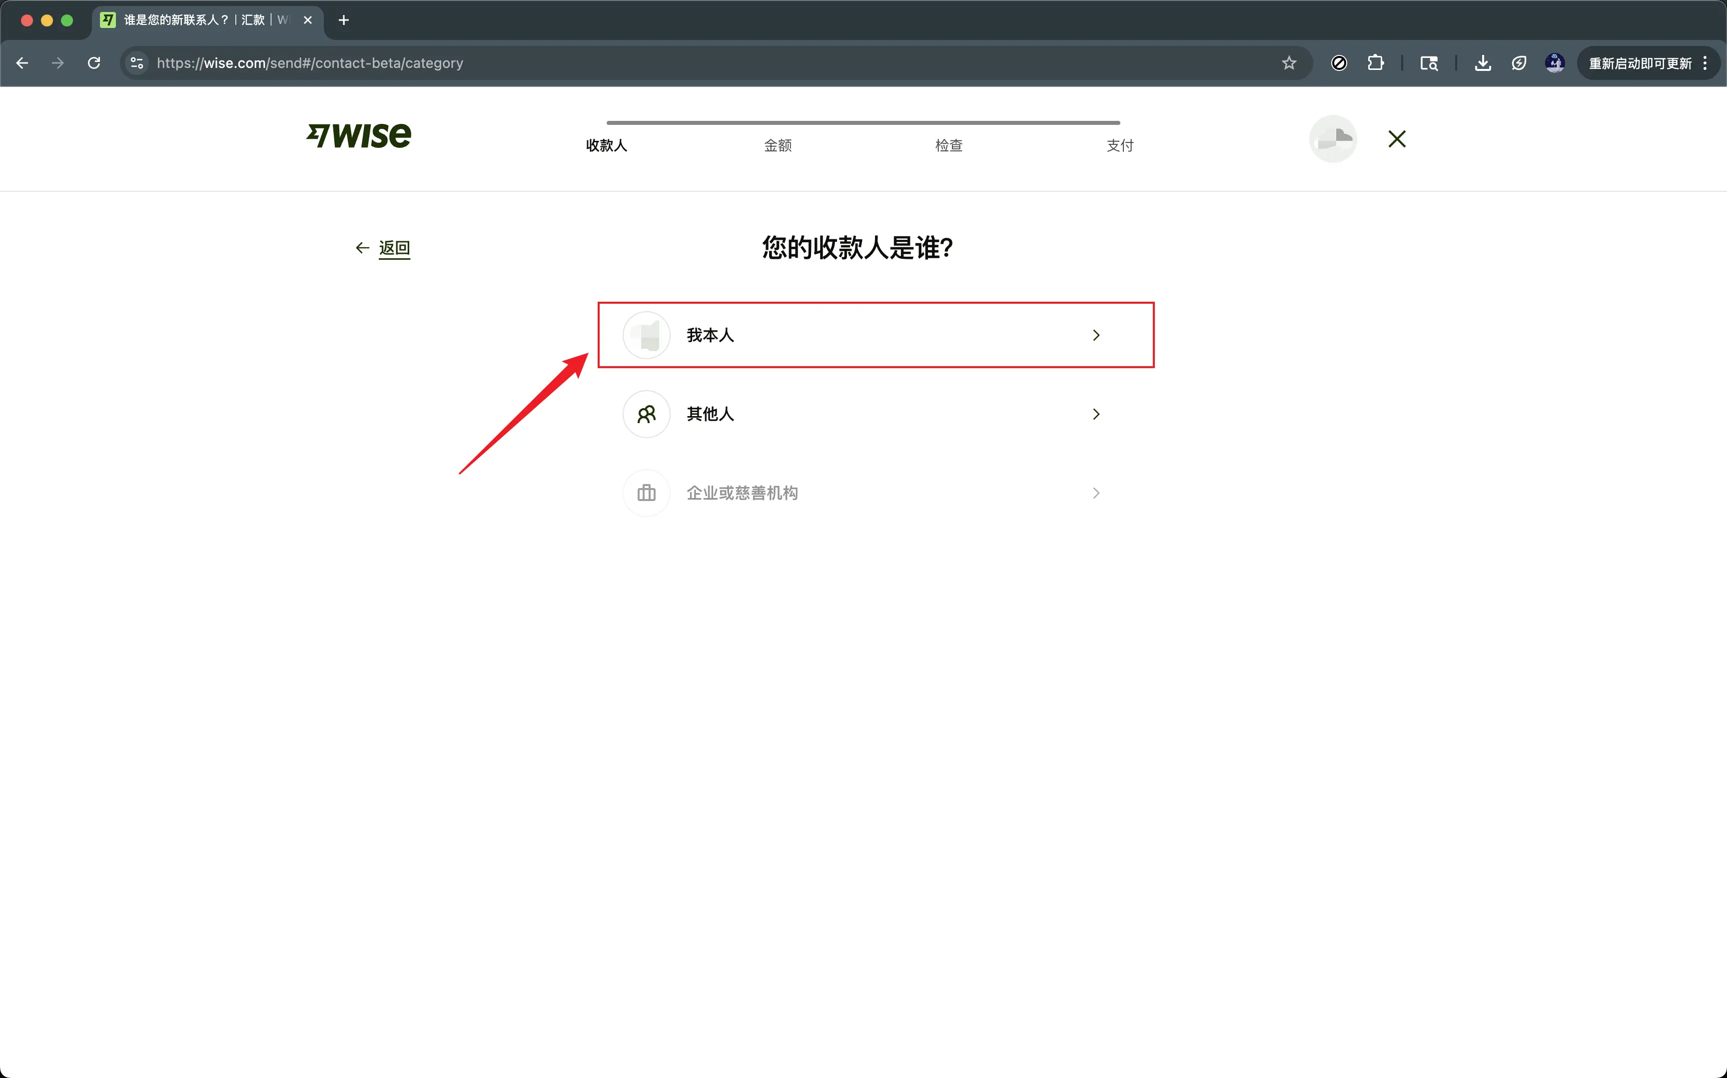Click the people icon beside 其他人
Viewport: 1727px width, 1078px height.
click(646, 414)
